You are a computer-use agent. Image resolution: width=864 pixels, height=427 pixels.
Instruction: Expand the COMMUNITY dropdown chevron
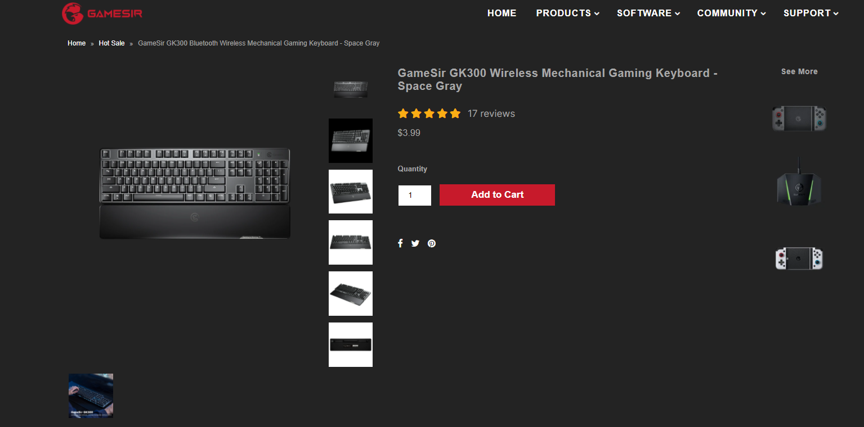[x=763, y=13]
